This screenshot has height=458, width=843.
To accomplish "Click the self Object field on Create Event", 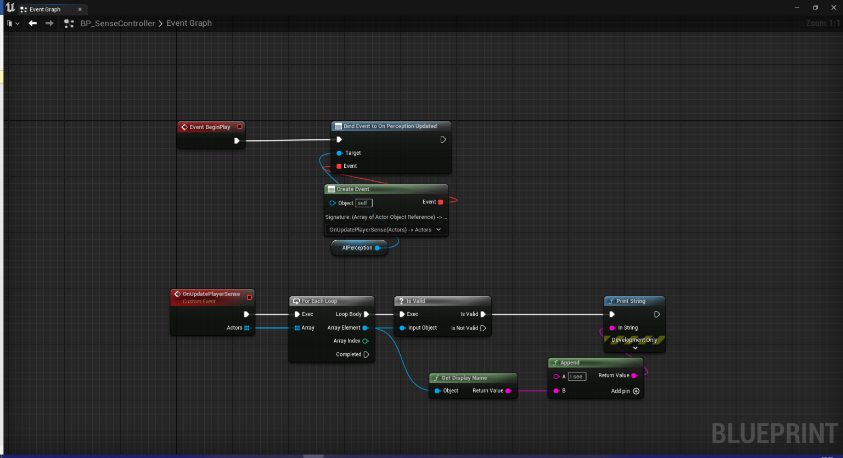I will 363,202.
